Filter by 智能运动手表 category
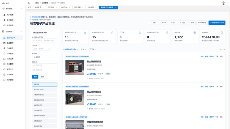230x129 pixels. pyautogui.click(x=45, y=105)
